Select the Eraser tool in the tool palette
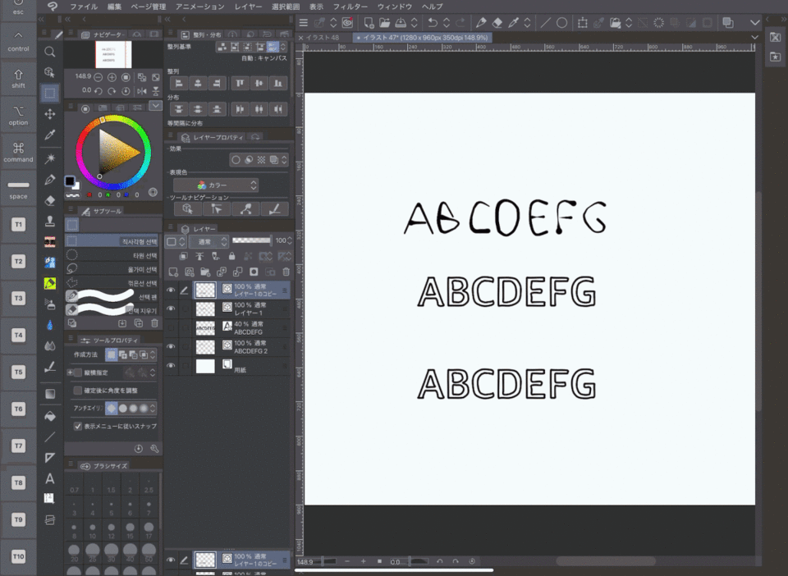 pos(50,200)
